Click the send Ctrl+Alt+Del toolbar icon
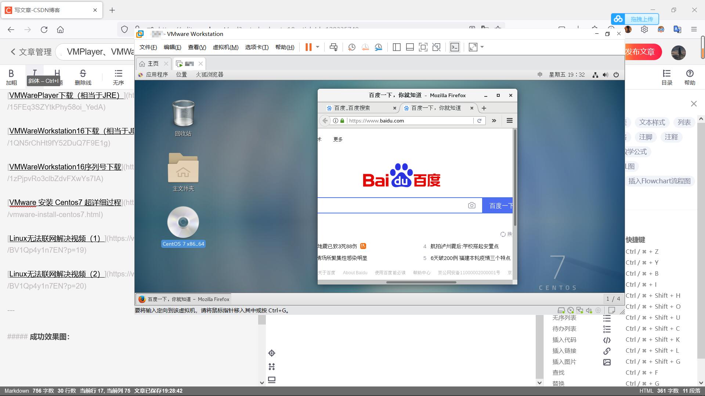Screen dimensions: 705x396 pyautogui.click(x=333, y=47)
